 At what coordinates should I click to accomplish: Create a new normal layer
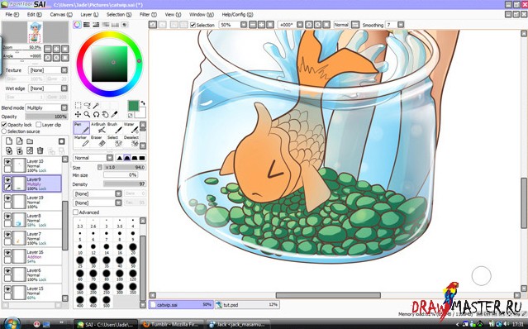pos(9,141)
